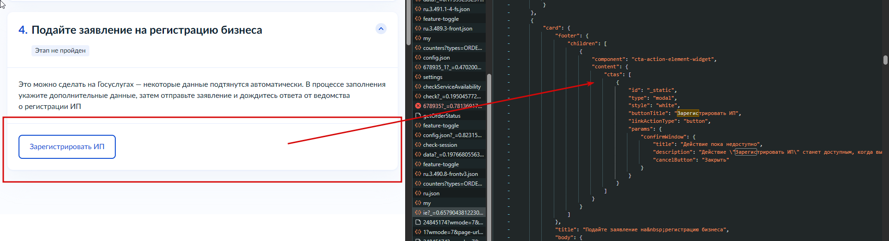This screenshot has height=241, width=889.
Task: Click the Зарегистрировать ИП button
Action: click(x=67, y=147)
